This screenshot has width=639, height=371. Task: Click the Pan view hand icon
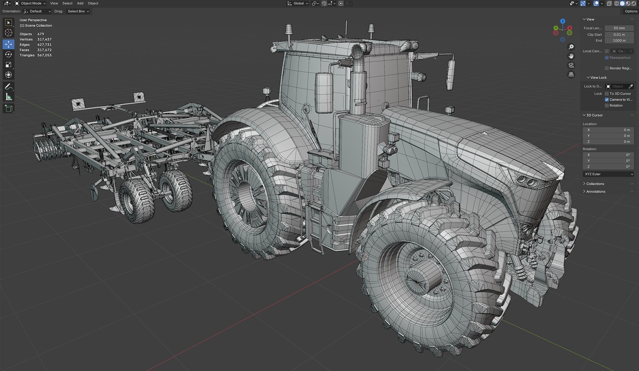571,56
